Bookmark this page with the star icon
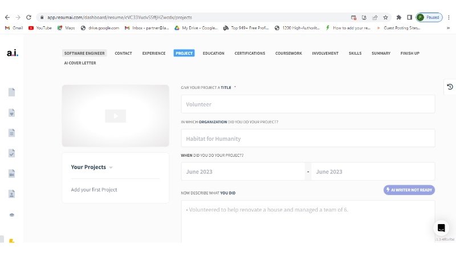Viewport: 456px width, 256px height. click(x=385, y=17)
